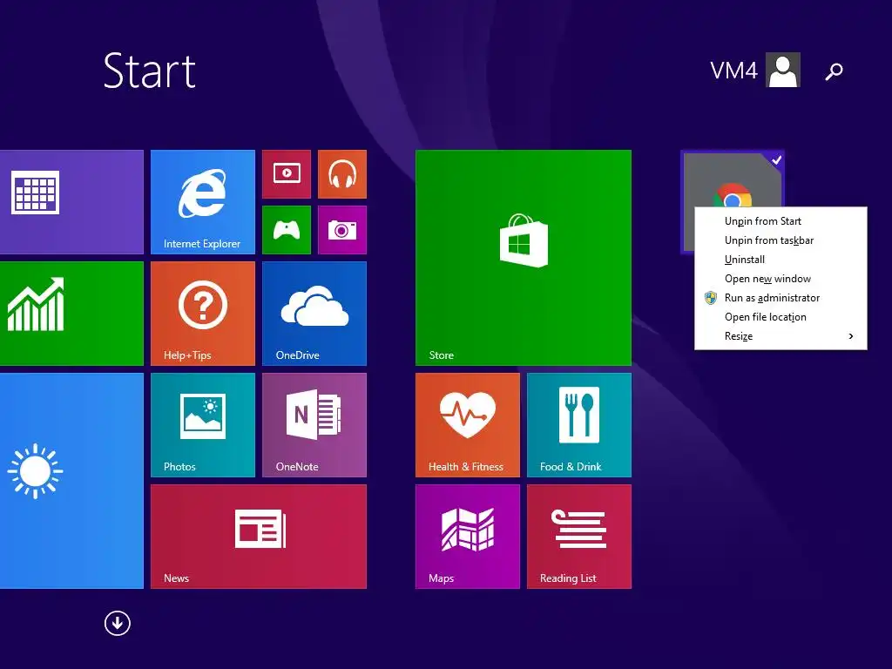Select Open new window
Screen dimensions: 892x669
(x=780, y=279)
